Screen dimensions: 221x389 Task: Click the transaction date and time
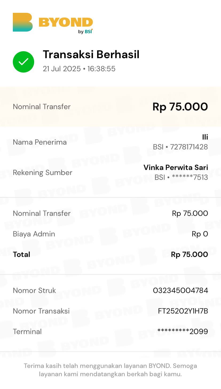coord(79,69)
